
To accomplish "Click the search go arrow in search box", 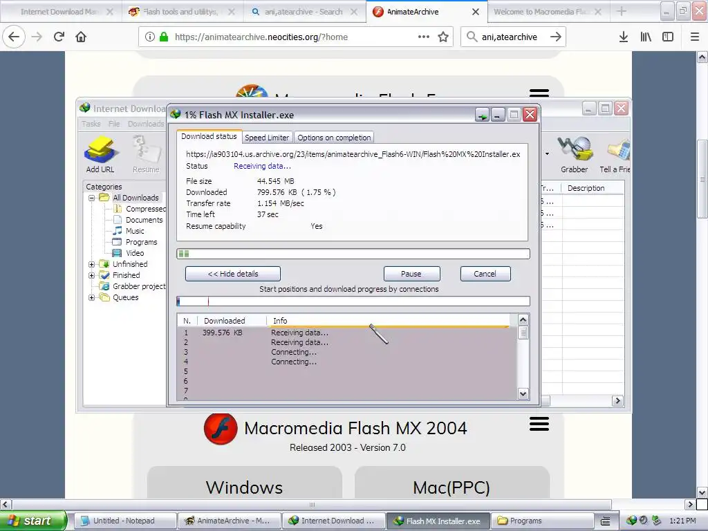I will coord(556,37).
